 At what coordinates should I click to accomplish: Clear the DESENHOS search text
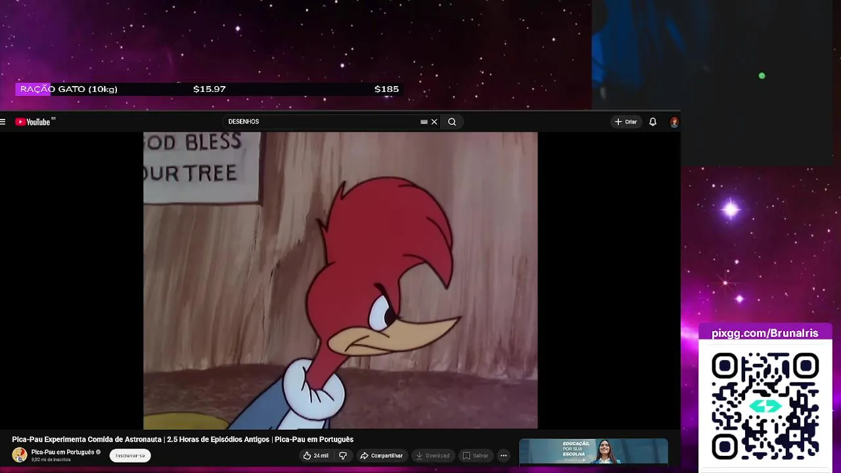pos(434,122)
